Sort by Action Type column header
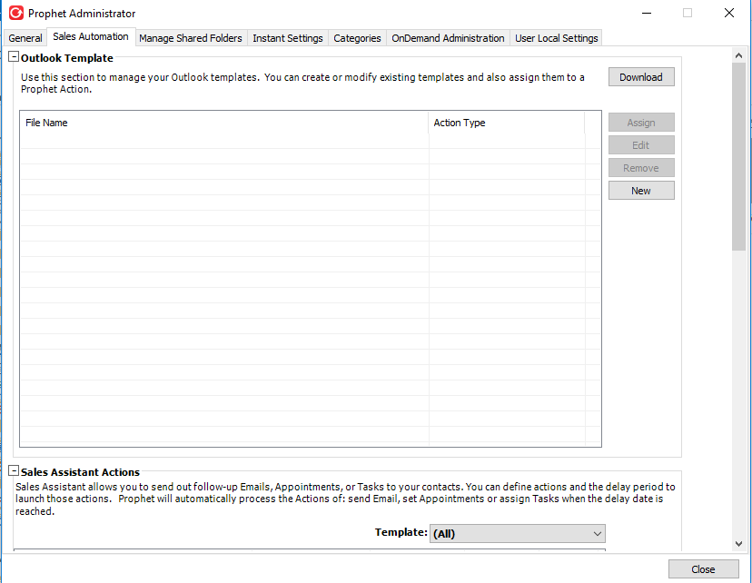The height and width of the screenshot is (583, 752). click(x=507, y=123)
